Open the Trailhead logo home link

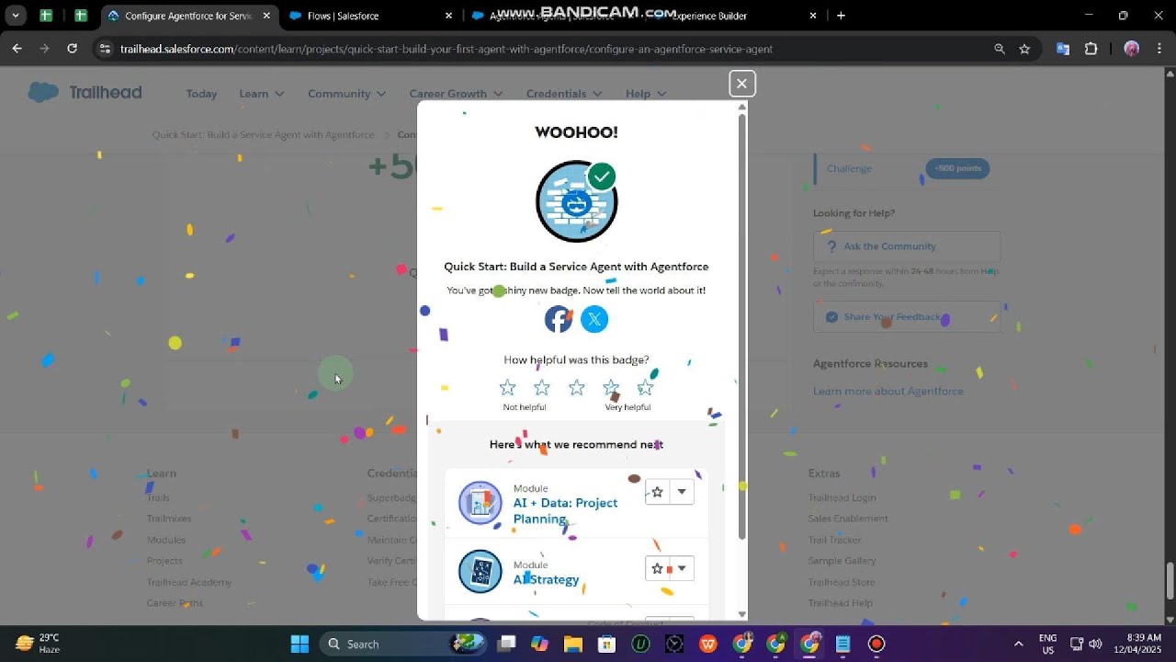85,93
